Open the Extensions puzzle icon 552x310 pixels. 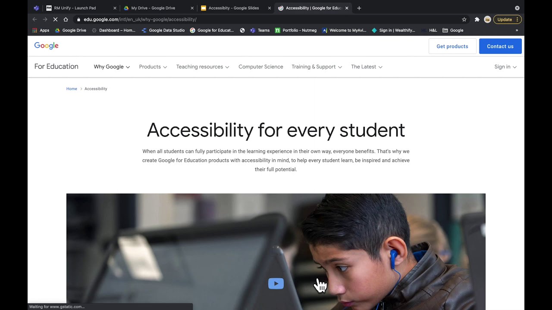[x=477, y=19]
